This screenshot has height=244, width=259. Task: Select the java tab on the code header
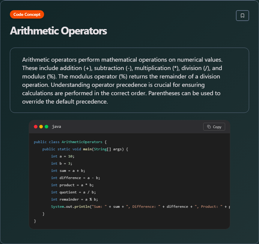pyautogui.click(x=56, y=126)
